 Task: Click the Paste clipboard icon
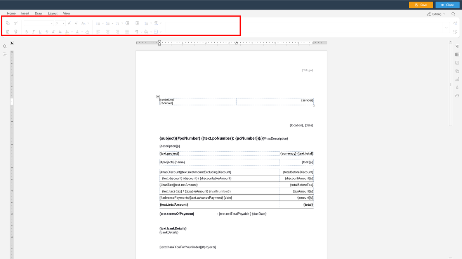click(x=8, y=32)
